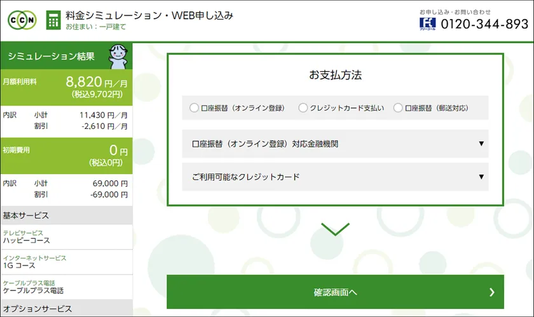Click the free-call phone icon
The width and height of the screenshot is (534, 317).
click(x=427, y=24)
